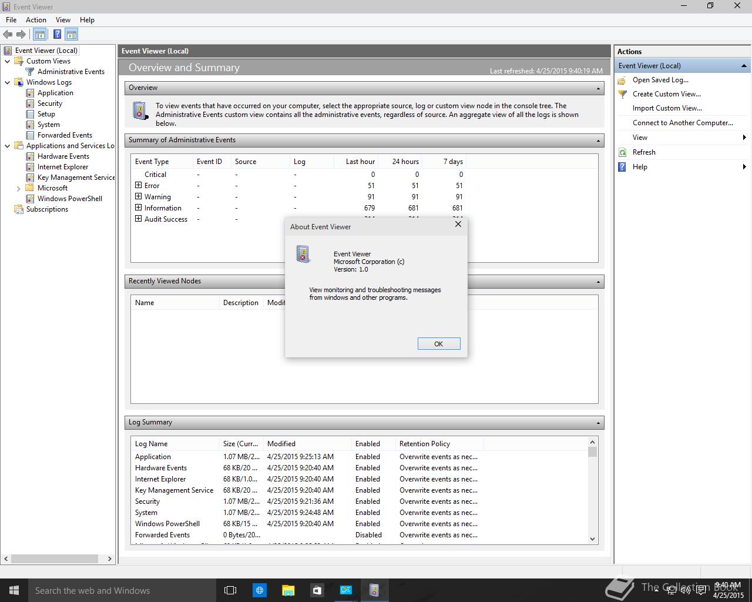Open File Explorer from the taskbar

(x=288, y=590)
